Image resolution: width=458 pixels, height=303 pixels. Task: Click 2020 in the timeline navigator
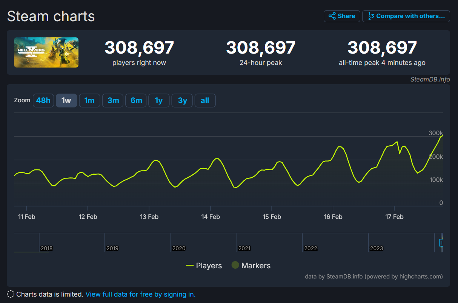[x=179, y=248]
